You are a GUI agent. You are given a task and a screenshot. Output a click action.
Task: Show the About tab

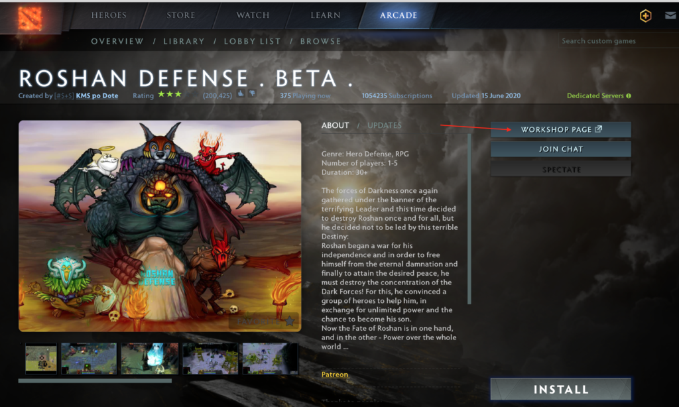pyautogui.click(x=335, y=125)
